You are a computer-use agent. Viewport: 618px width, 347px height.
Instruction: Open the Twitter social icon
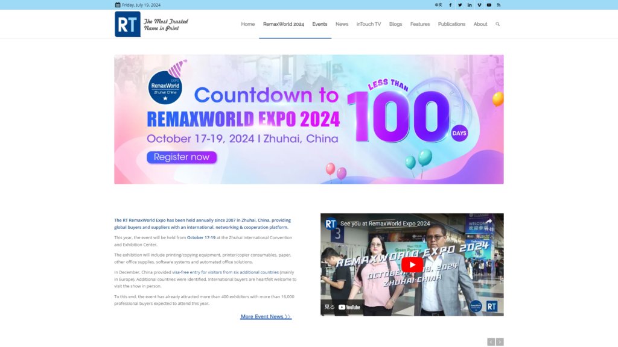point(460,5)
